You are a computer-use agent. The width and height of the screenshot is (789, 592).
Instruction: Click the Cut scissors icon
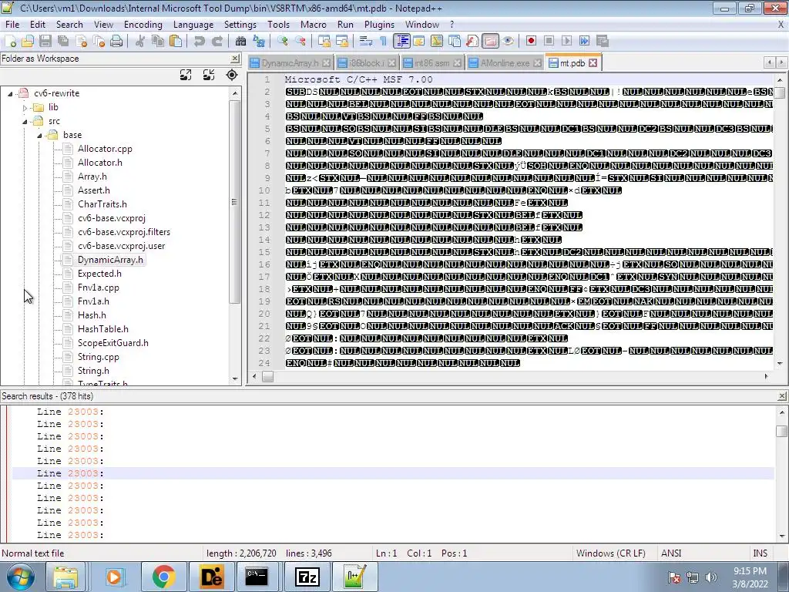tap(140, 42)
